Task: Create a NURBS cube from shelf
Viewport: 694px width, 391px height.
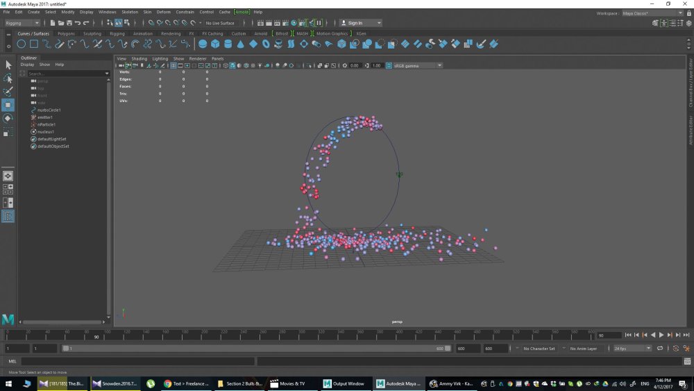Action: click(215, 44)
